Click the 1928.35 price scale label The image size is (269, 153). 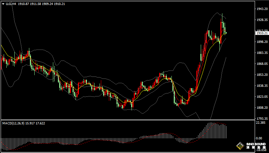pyautogui.click(x=262, y=20)
